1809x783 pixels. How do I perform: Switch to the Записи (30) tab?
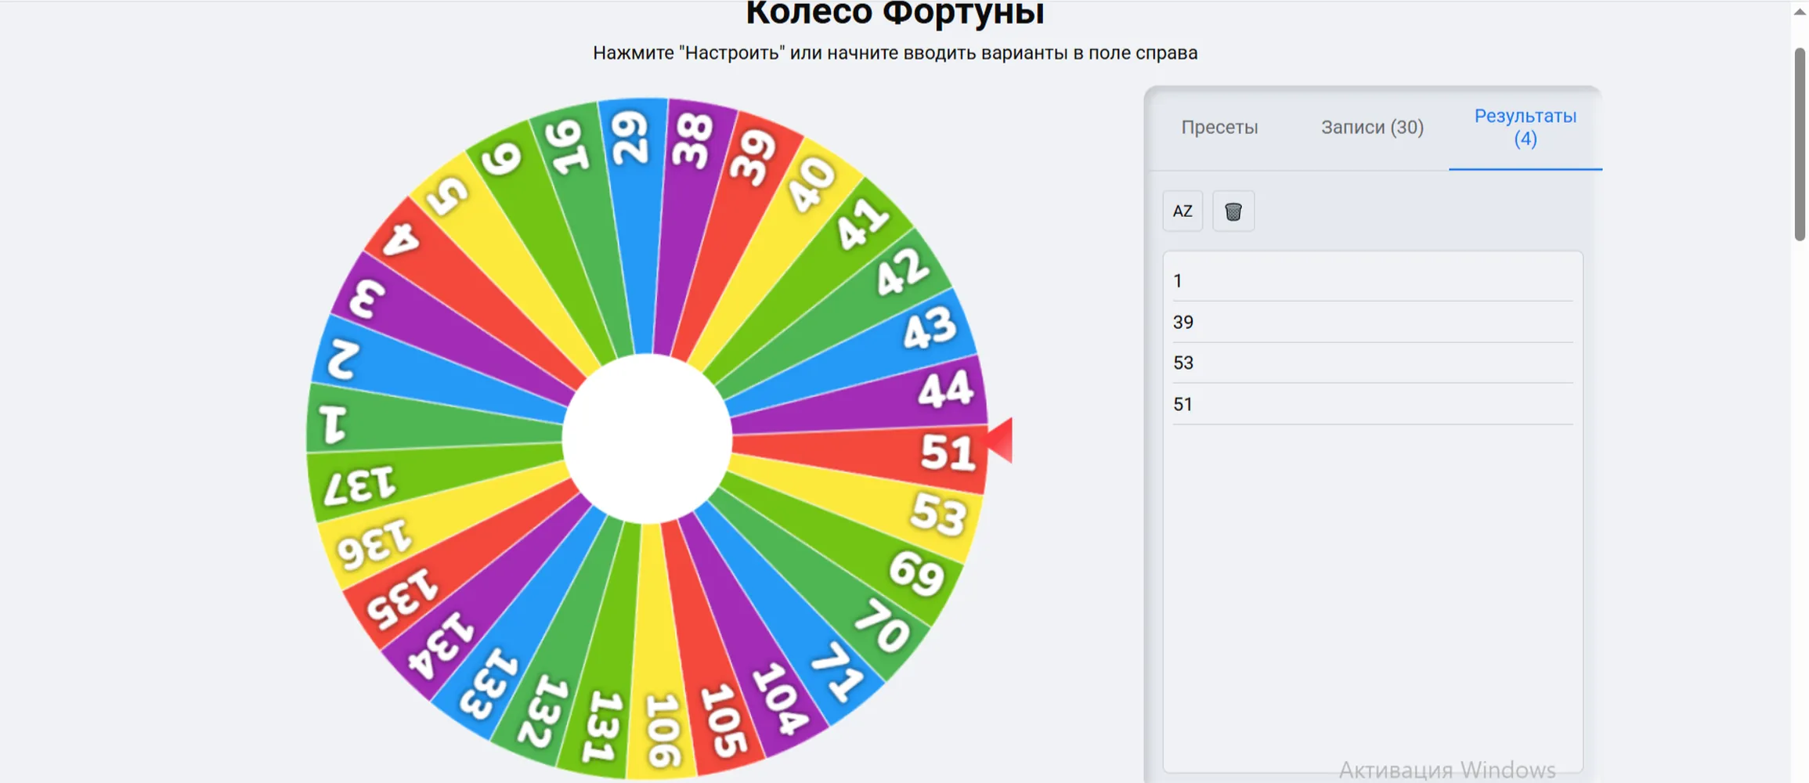click(1372, 128)
